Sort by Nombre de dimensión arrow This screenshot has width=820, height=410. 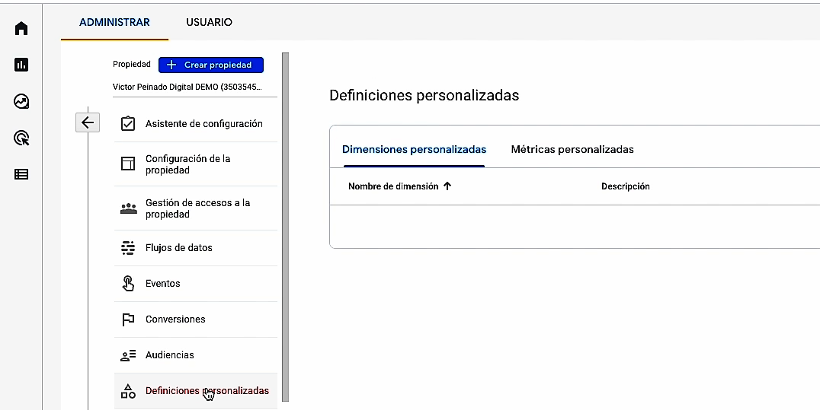(447, 186)
